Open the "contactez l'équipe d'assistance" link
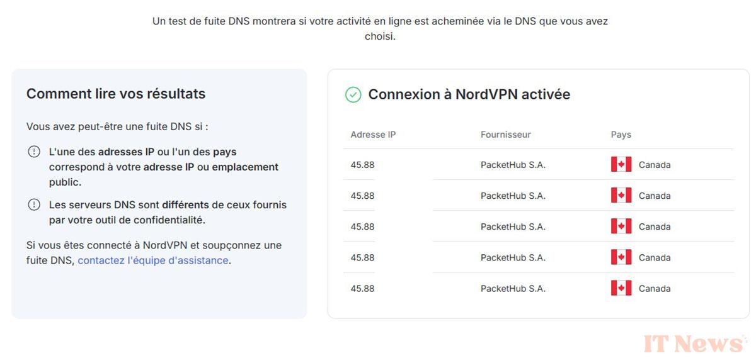The image size is (756, 363). pos(153,260)
